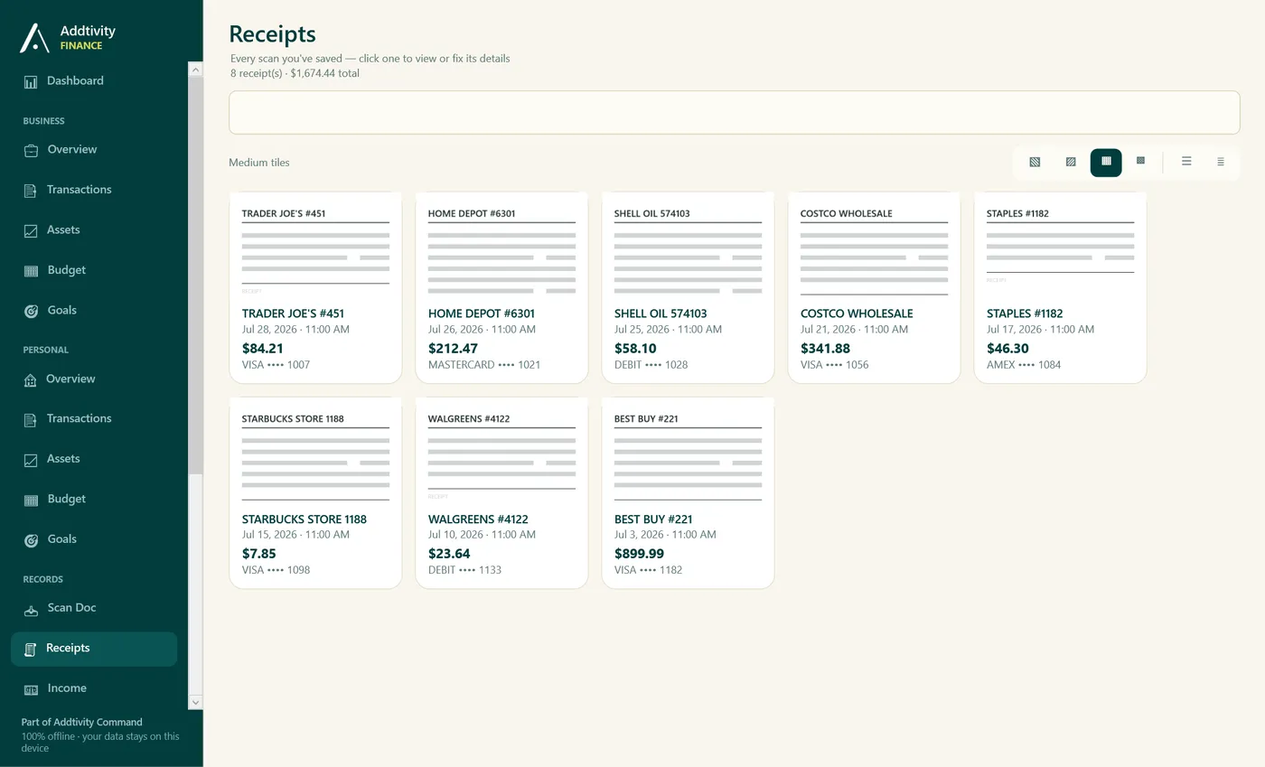Screen dimensions: 1265x767
Task: Select the medium tiles view button
Action: coord(1106,163)
